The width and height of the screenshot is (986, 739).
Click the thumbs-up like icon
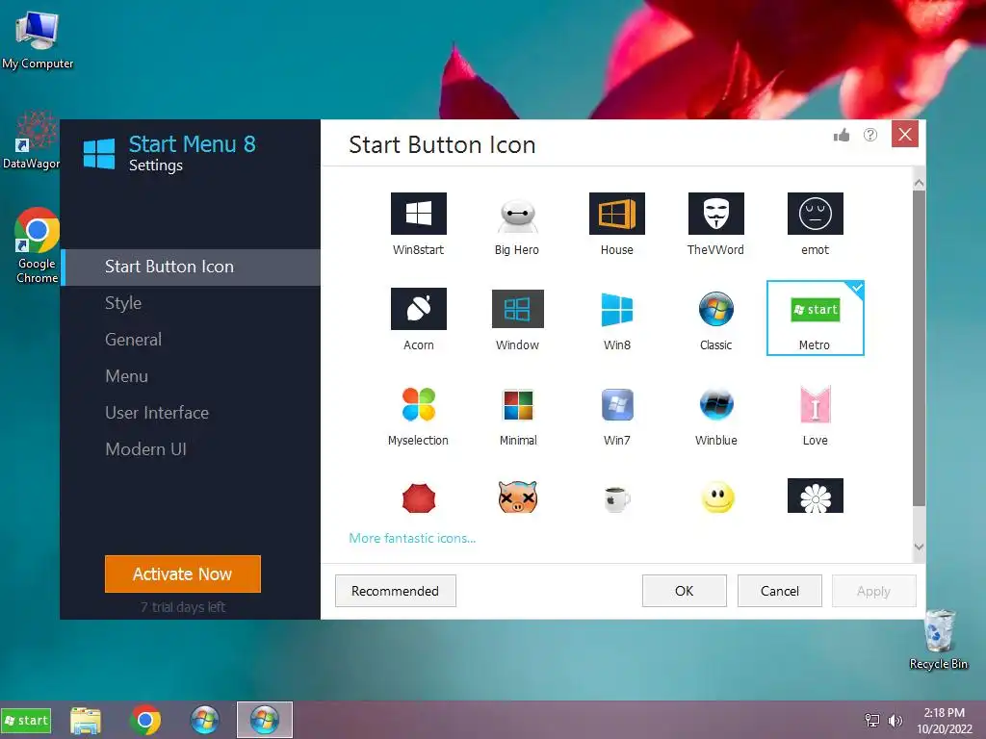842,135
